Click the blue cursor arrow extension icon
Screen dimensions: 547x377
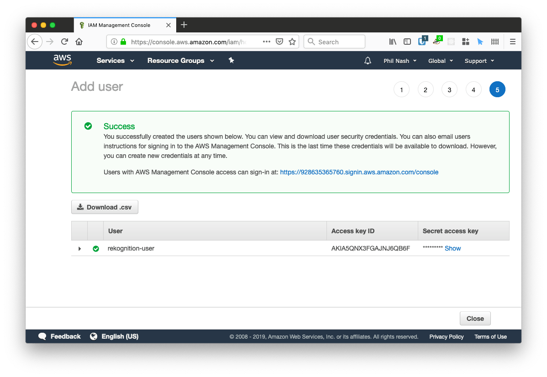pyautogui.click(x=480, y=42)
